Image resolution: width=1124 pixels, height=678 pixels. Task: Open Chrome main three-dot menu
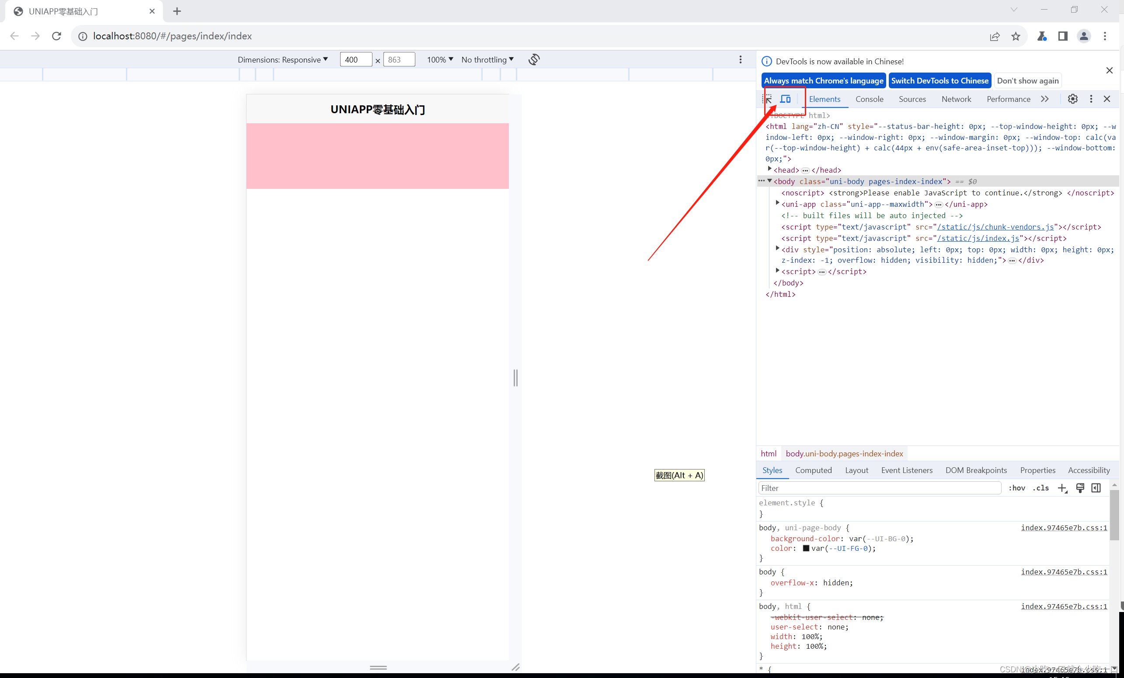pyautogui.click(x=1105, y=36)
